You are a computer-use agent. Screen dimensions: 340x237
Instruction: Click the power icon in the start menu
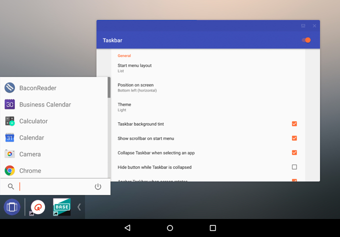click(98, 186)
